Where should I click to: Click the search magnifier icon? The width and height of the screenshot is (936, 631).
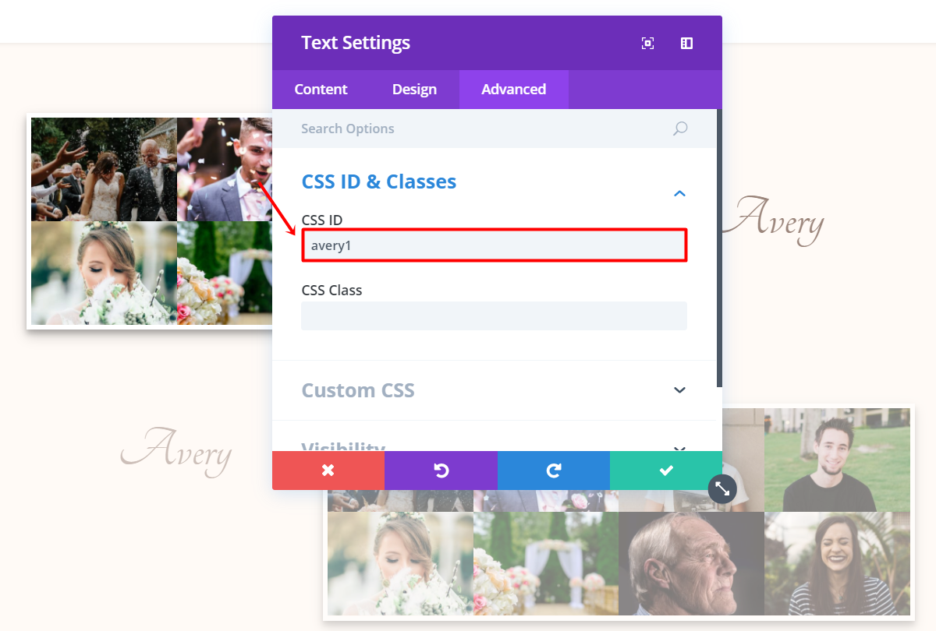(x=680, y=129)
